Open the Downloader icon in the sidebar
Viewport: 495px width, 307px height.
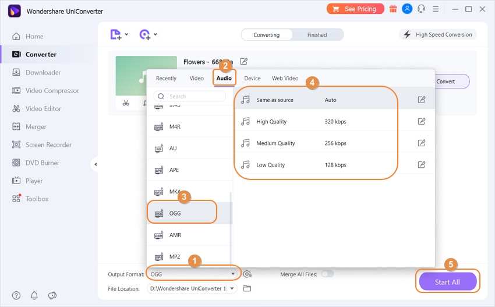coord(16,72)
